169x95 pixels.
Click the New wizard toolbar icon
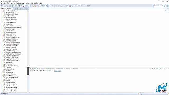click(2, 6)
